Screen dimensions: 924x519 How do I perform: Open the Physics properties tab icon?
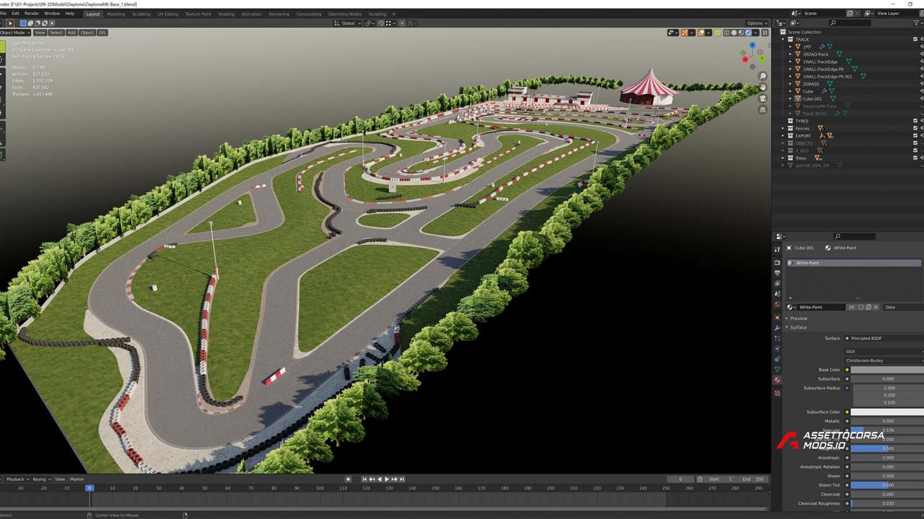point(777,348)
